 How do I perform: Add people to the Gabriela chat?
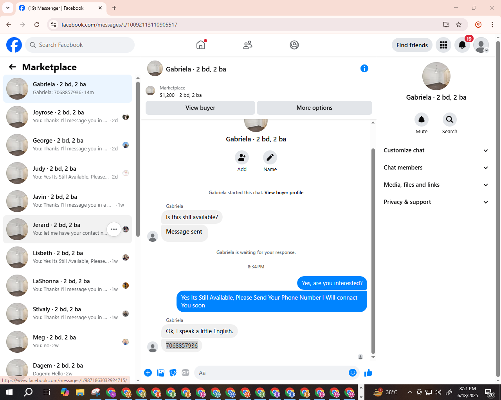[242, 157]
